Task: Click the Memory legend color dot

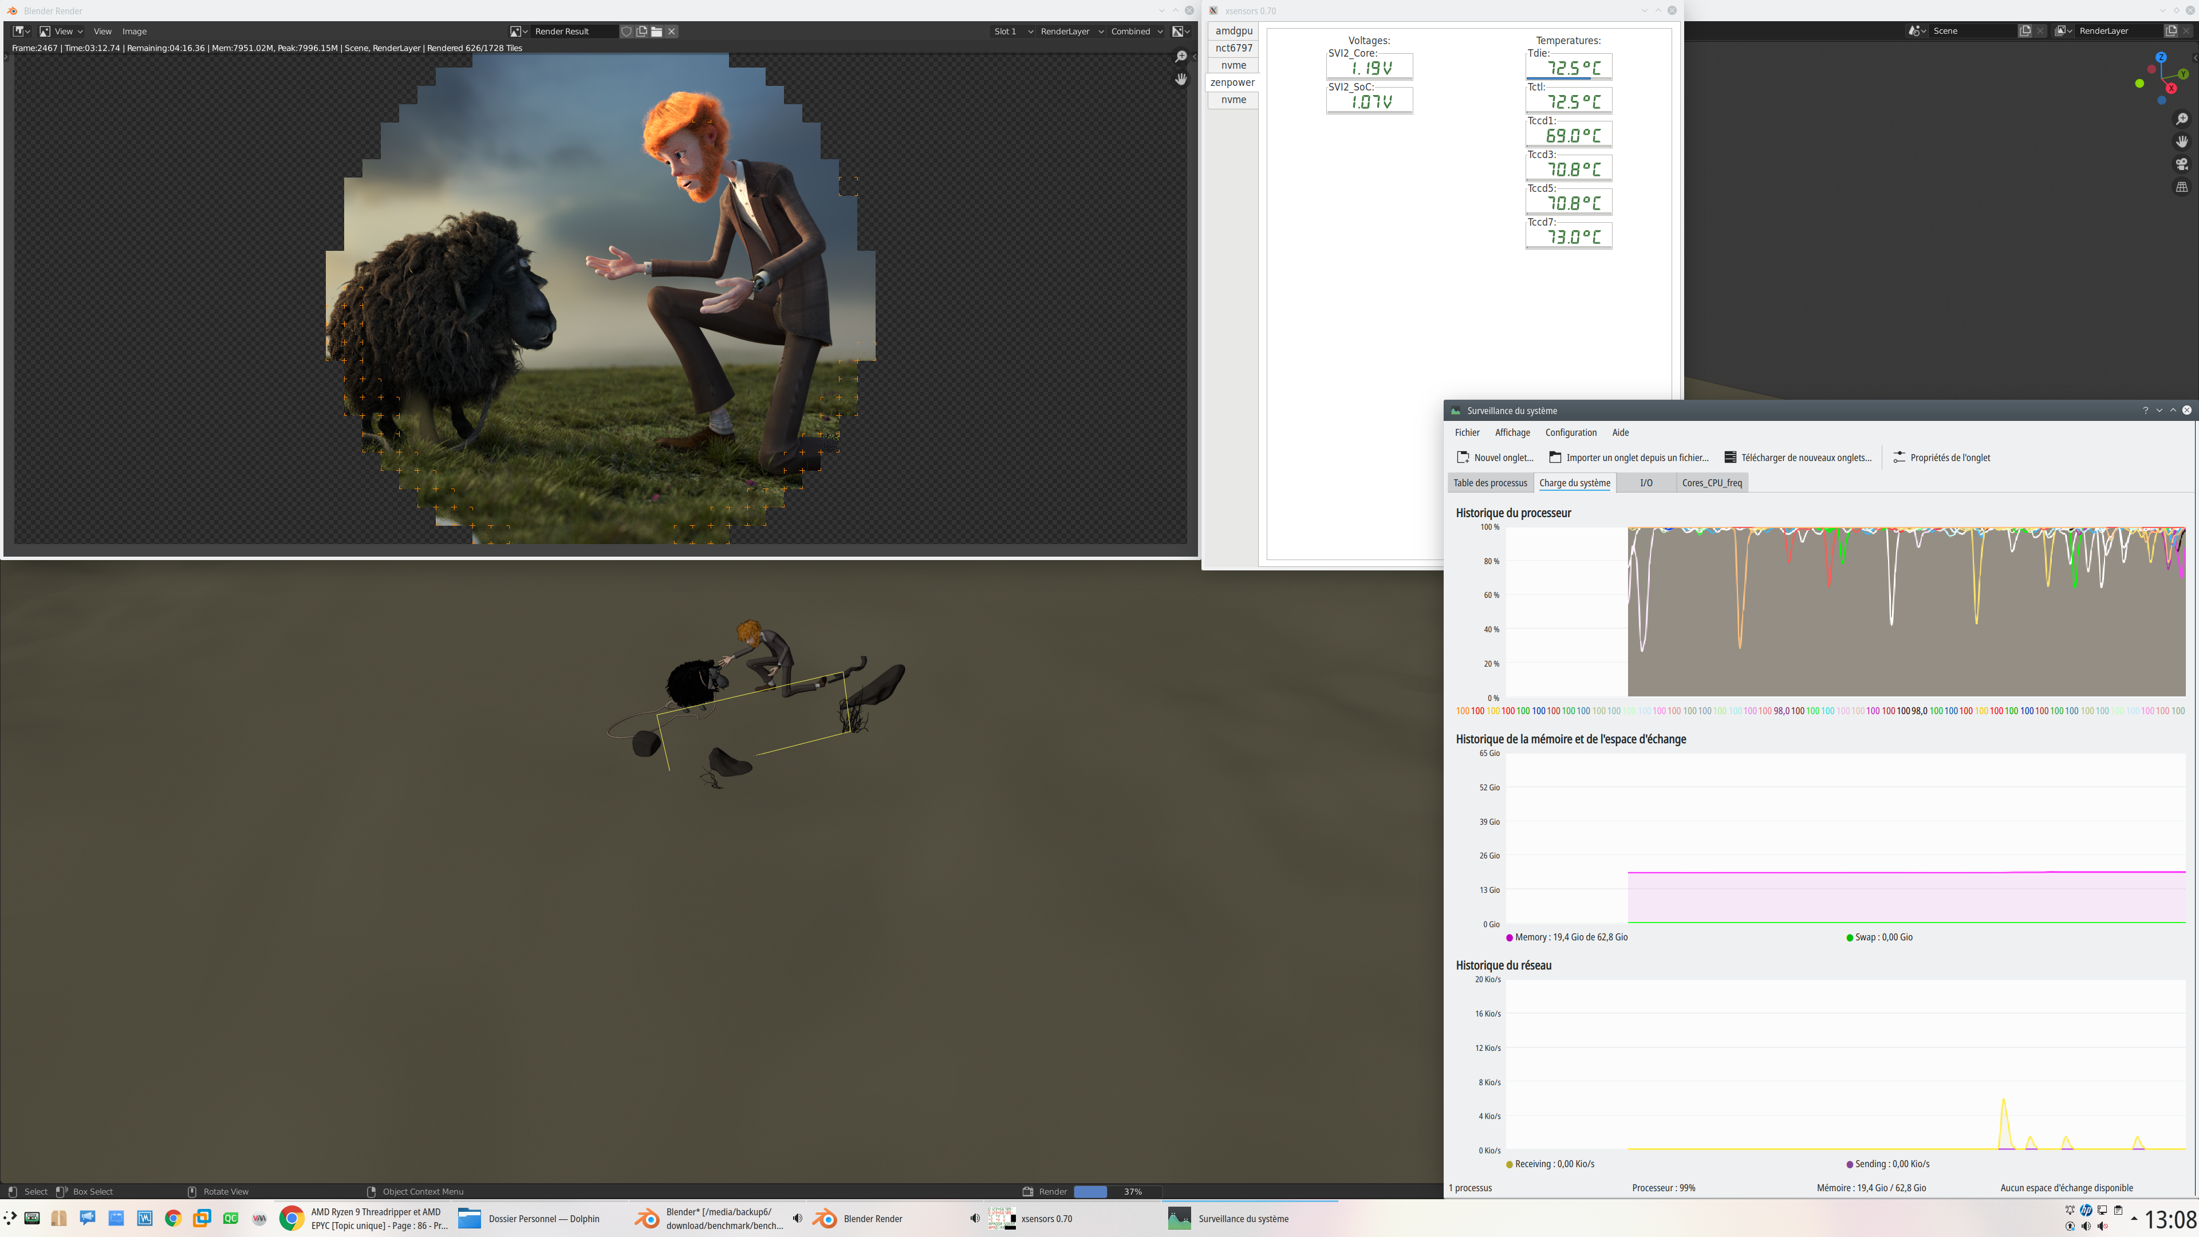Action: click(x=1510, y=937)
